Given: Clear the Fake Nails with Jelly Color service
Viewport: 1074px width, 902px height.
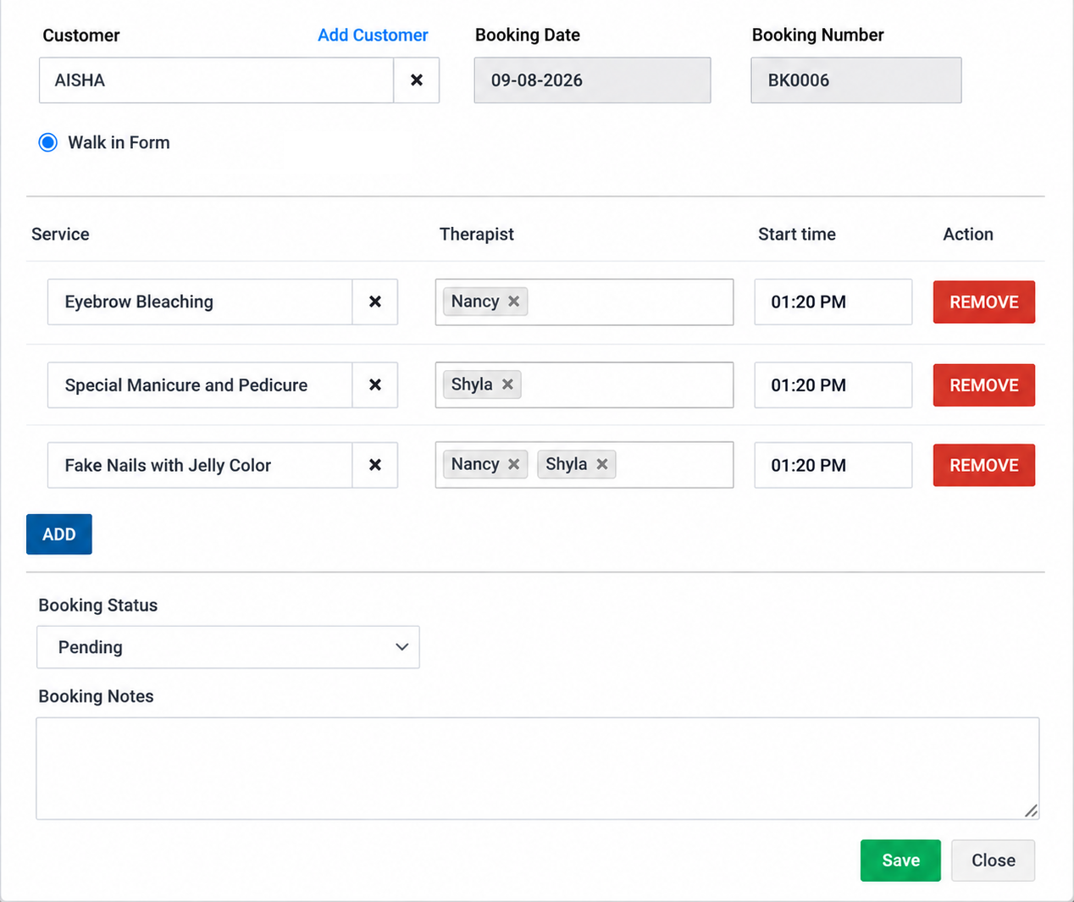Looking at the screenshot, I should point(375,465).
